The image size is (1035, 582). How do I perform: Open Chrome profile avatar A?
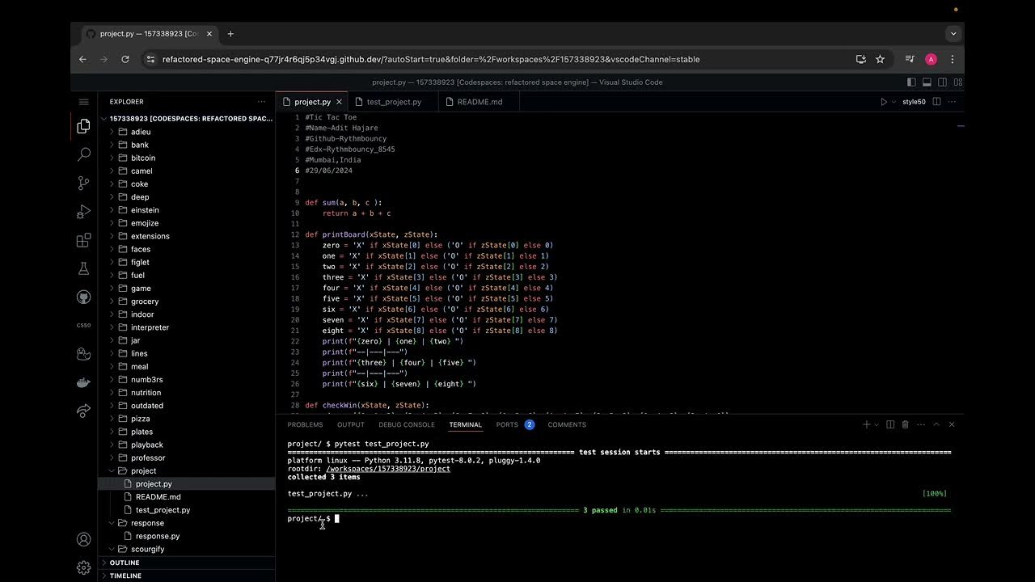click(931, 59)
